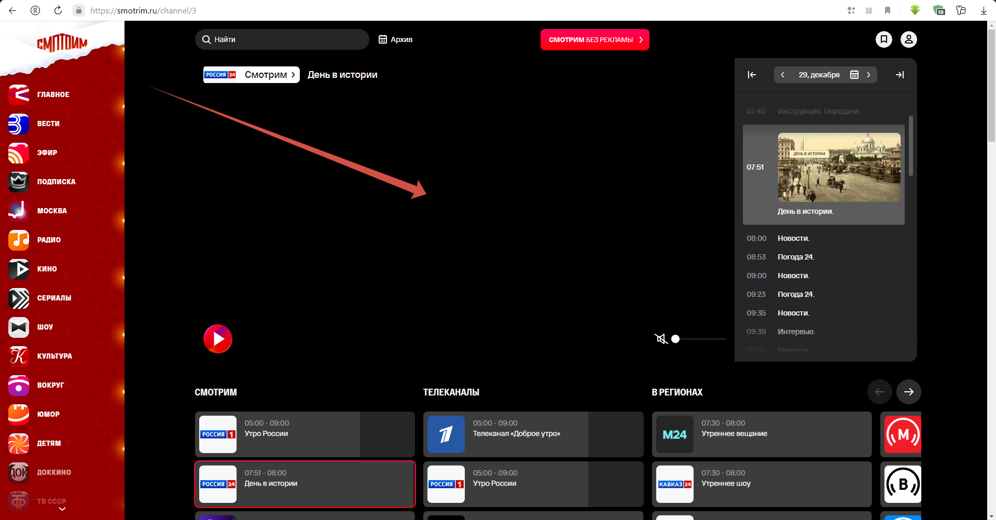Expand the sidebar menu with bottom chevron
996x520 pixels.
click(62, 509)
